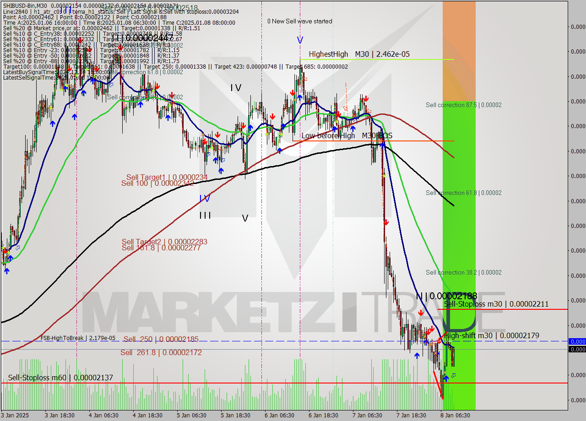Click the 5 Jan 18:30 time axis label

coord(235,415)
